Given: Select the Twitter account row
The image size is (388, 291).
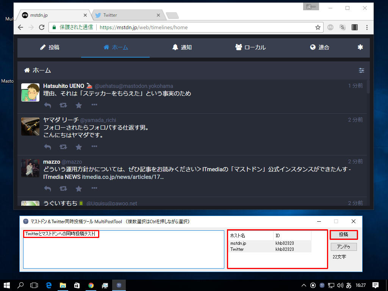Looking at the screenshot, I should pos(270,249).
